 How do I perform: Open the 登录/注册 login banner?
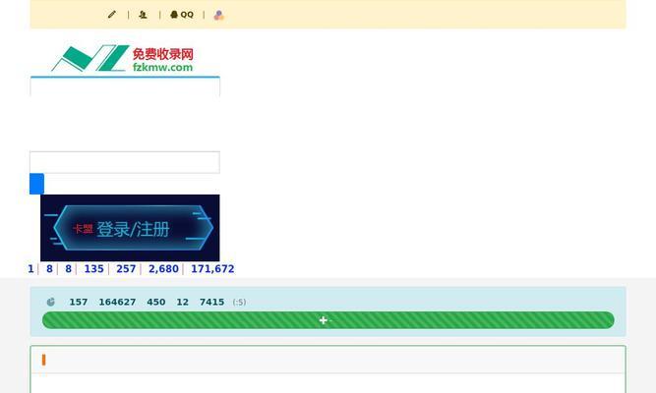tap(130, 228)
